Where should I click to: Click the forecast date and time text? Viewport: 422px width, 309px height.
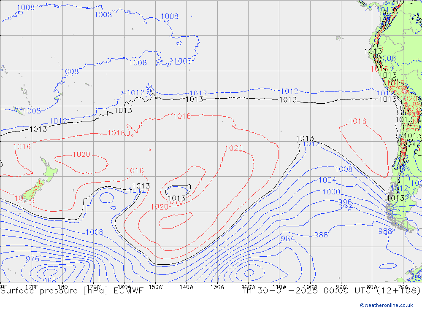[331, 291]
